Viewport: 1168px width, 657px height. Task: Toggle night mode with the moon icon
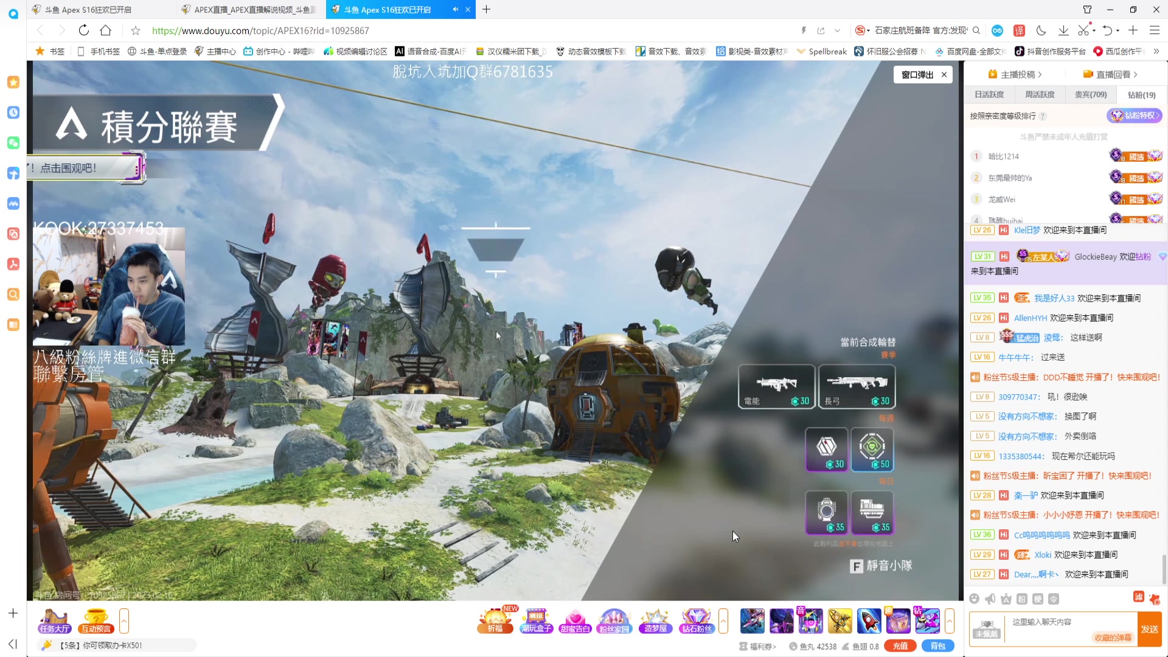[x=1041, y=30]
